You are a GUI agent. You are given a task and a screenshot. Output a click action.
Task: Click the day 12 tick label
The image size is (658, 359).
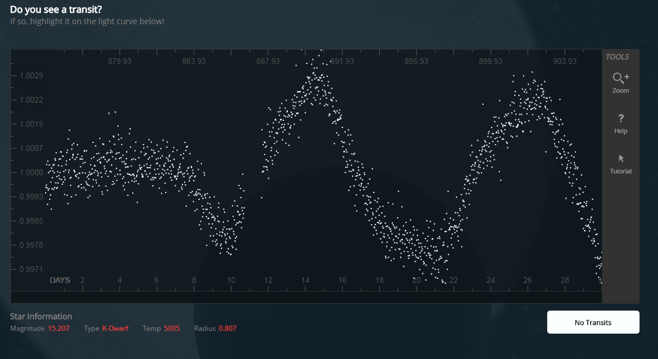[268, 280]
